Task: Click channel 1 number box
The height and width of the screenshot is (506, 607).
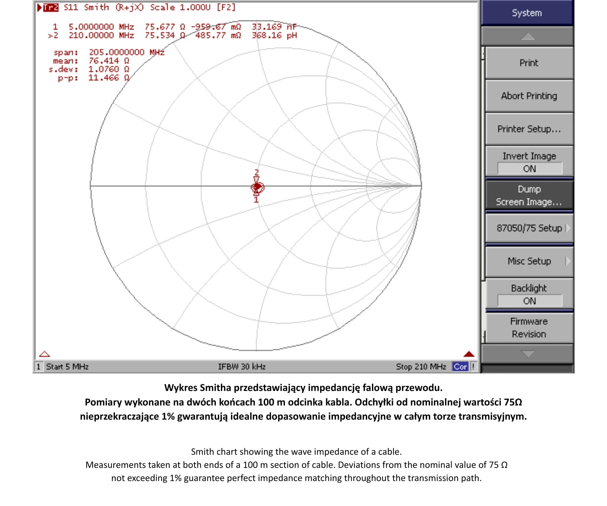Action: coord(38,366)
